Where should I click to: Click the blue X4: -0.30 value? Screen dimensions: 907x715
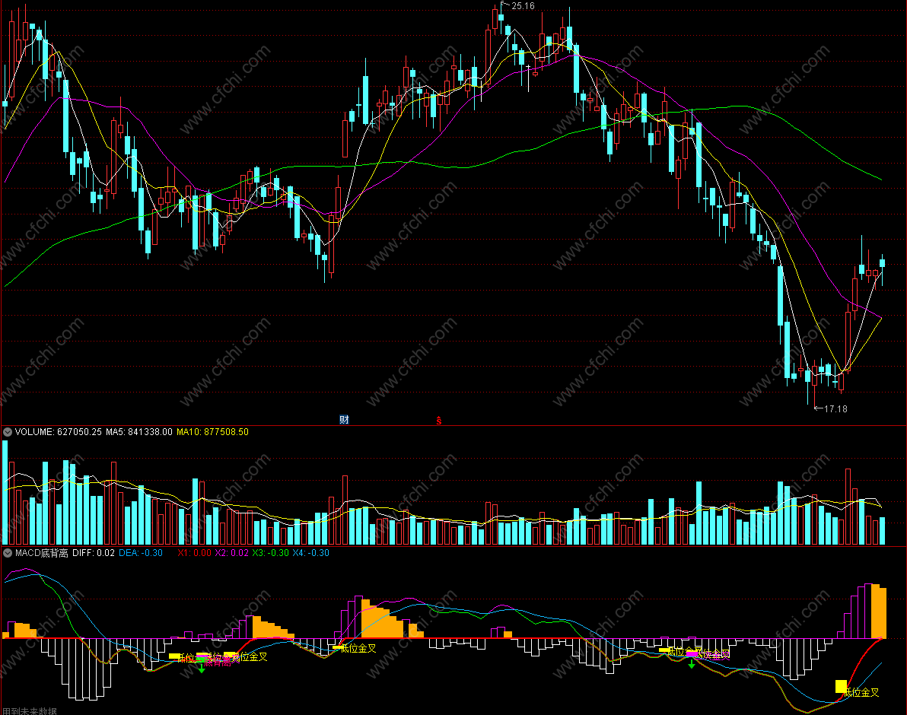[x=310, y=552]
